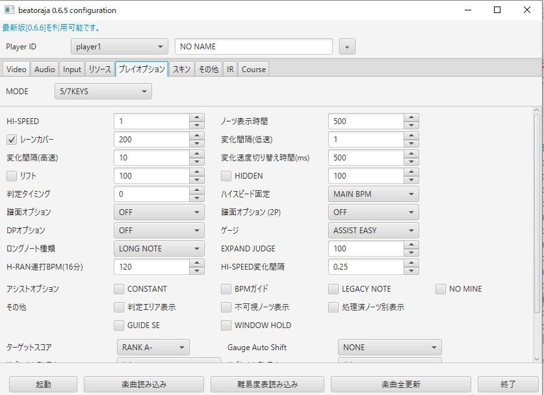Switch to the Input tab
Screen dimensions: 544x395
pyautogui.click(x=71, y=69)
